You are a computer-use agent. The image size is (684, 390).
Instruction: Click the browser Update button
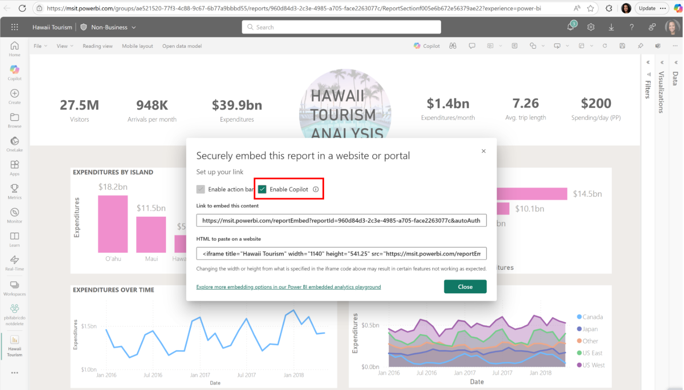coord(651,8)
